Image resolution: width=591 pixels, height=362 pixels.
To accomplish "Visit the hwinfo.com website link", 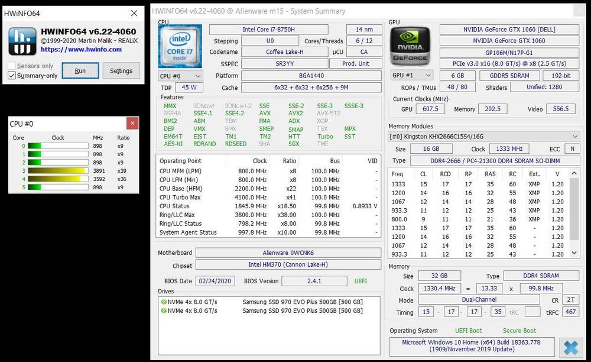I will point(81,50).
